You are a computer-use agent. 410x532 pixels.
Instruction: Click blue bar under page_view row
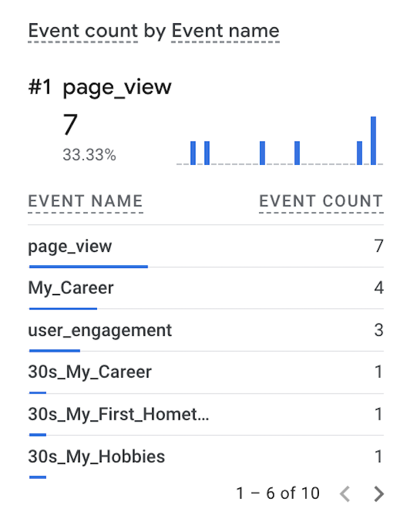pos(88,267)
